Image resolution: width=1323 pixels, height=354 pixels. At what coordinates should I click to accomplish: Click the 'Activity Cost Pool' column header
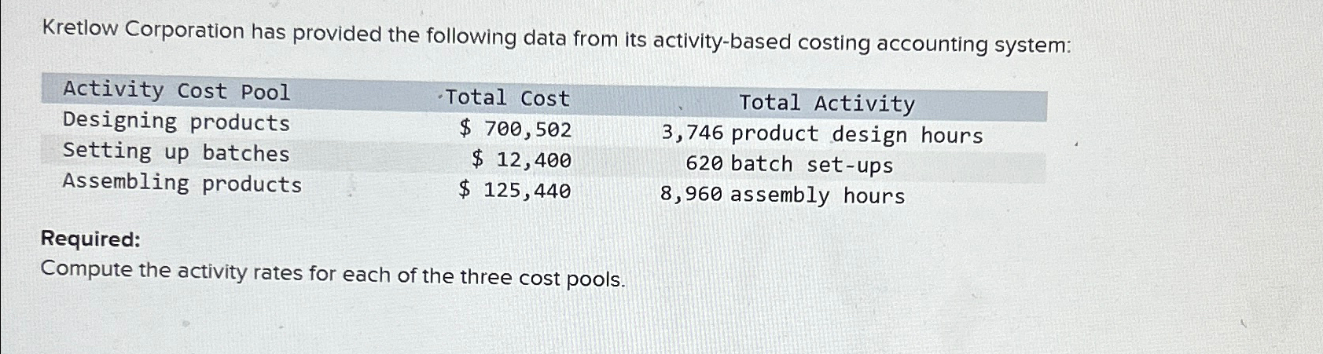[177, 91]
